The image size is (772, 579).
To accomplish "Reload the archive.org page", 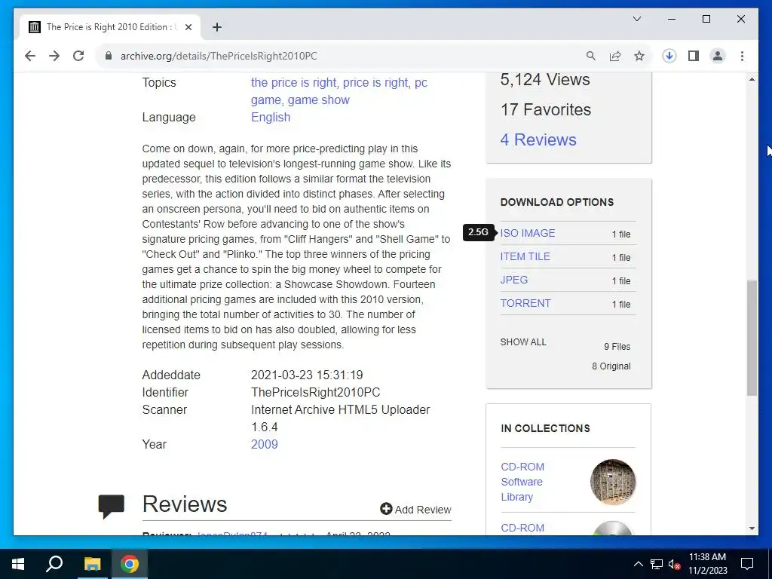I will 78,56.
